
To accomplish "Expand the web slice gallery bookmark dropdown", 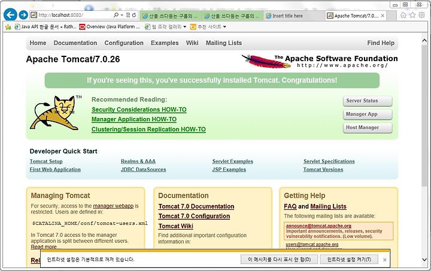I will pos(185,27).
